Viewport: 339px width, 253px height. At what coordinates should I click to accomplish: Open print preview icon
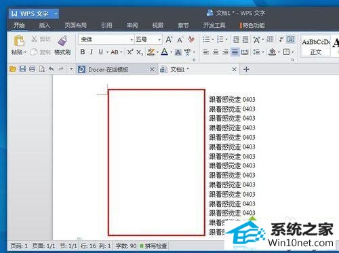pos(41,69)
